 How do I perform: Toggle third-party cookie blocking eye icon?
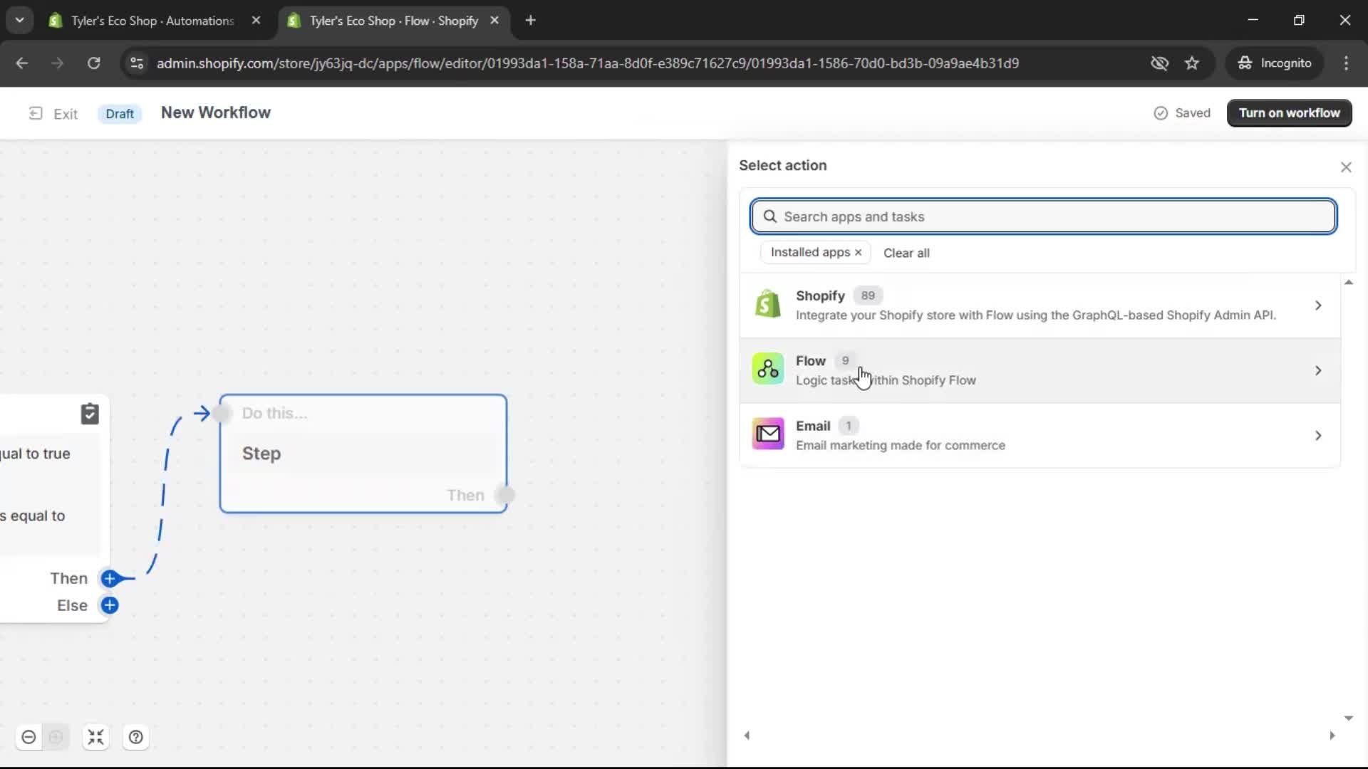[x=1159, y=63]
